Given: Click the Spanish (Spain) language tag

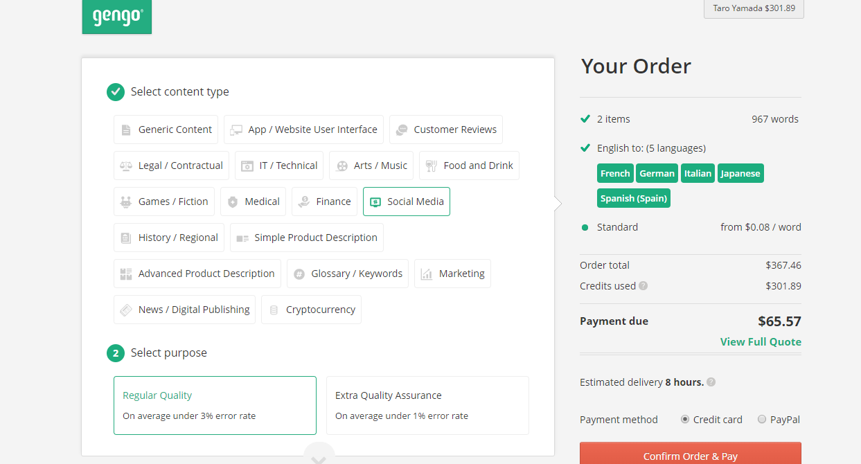Looking at the screenshot, I should (634, 199).
